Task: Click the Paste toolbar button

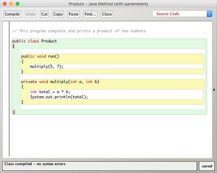Action: [73, 14]
